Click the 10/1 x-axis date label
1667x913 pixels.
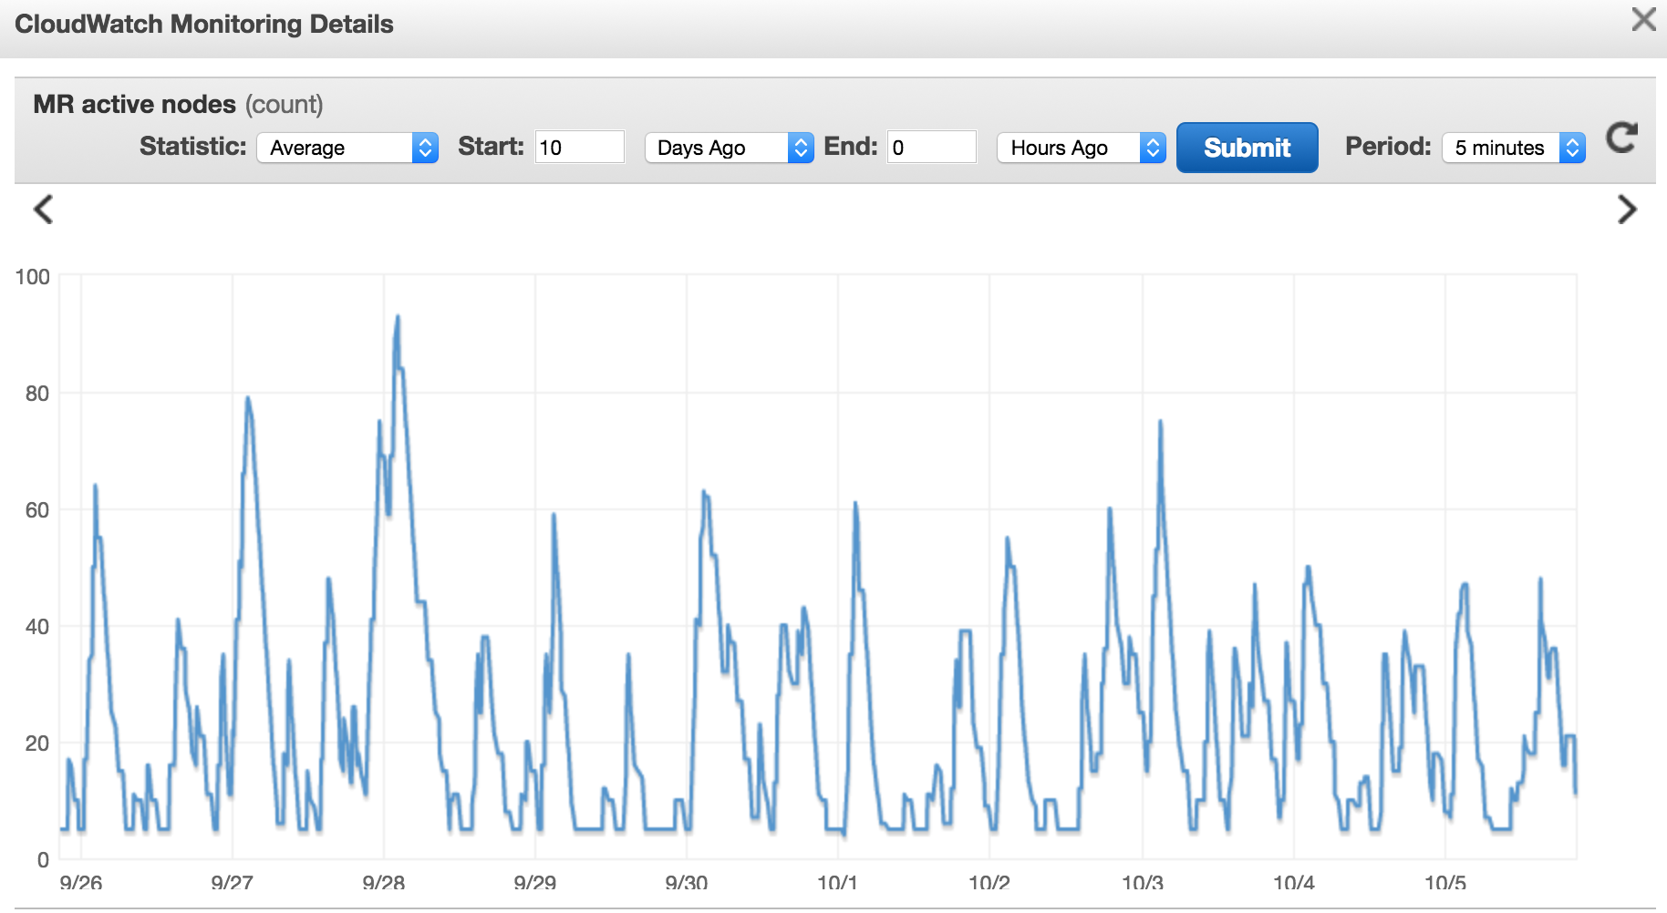tap(837, 882)
